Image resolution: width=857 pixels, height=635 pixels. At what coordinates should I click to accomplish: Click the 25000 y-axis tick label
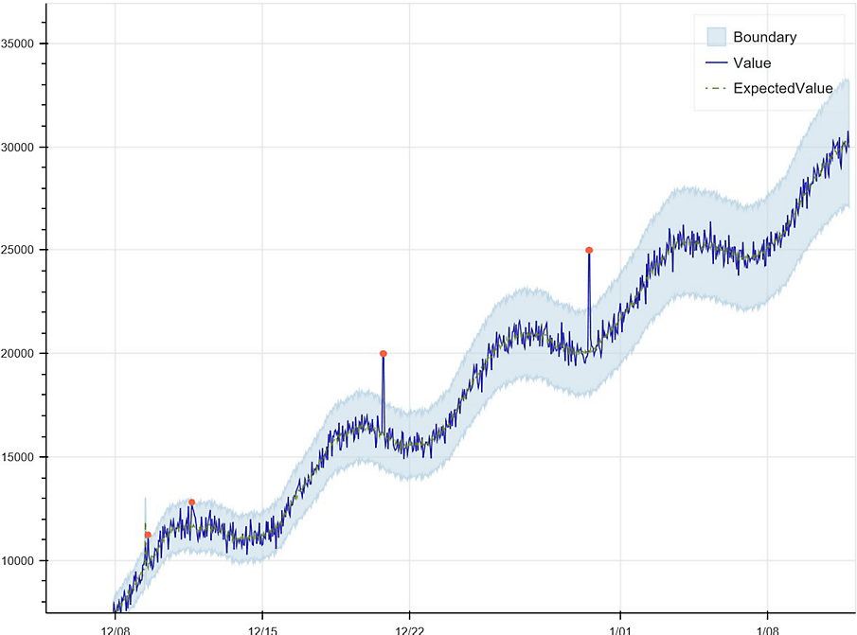point(21,250)
